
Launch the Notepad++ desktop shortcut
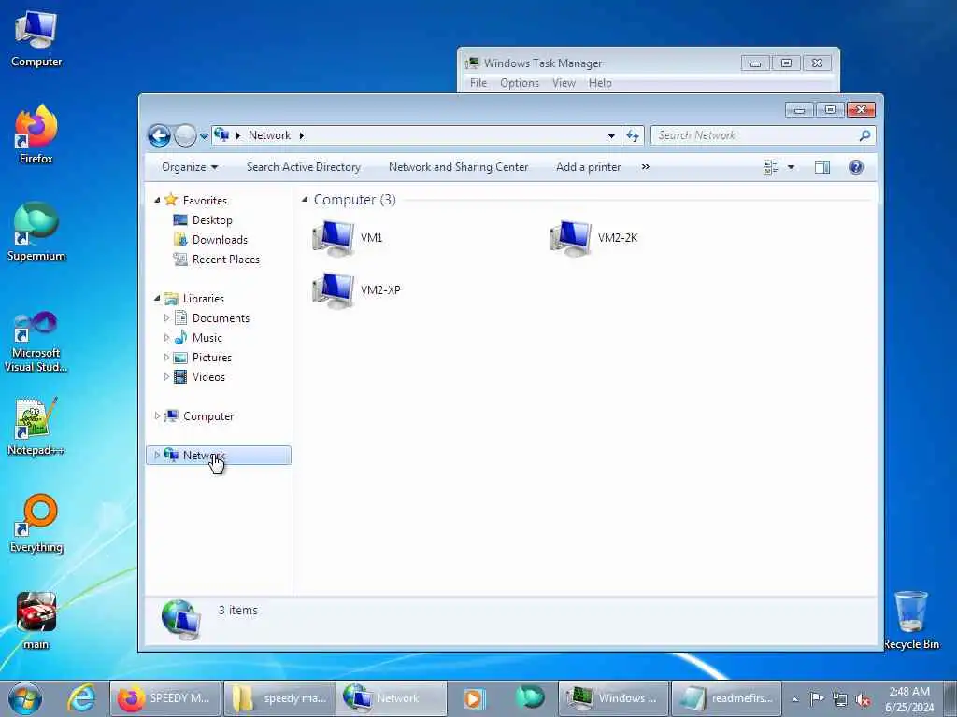pyautogui.click(x=36, y=427)
